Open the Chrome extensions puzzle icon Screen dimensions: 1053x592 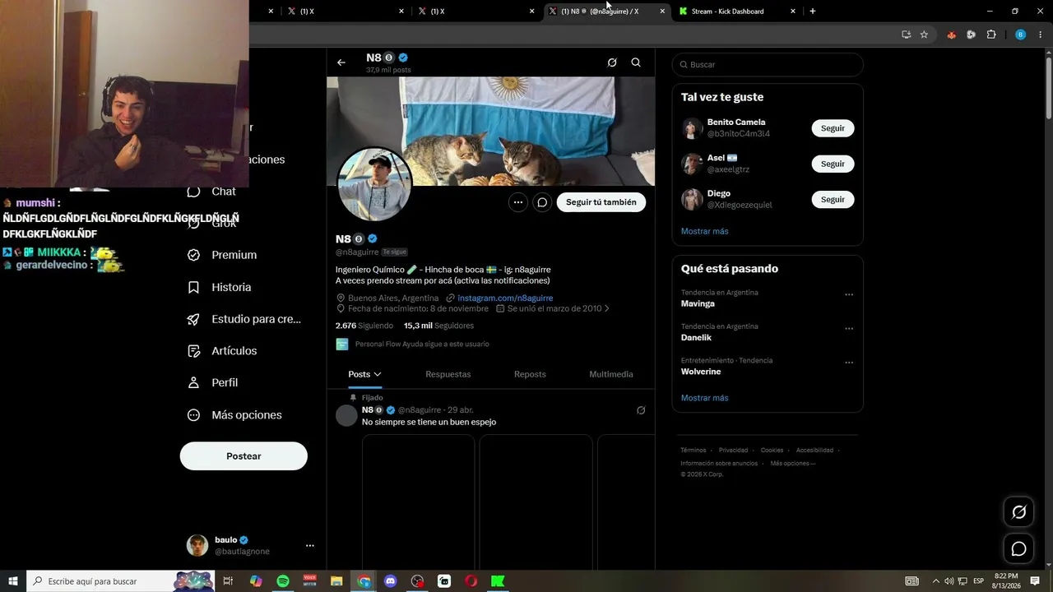click(991, 35)
